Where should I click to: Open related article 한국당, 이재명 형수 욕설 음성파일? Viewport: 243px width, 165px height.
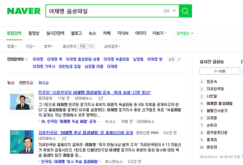point(72,162)
